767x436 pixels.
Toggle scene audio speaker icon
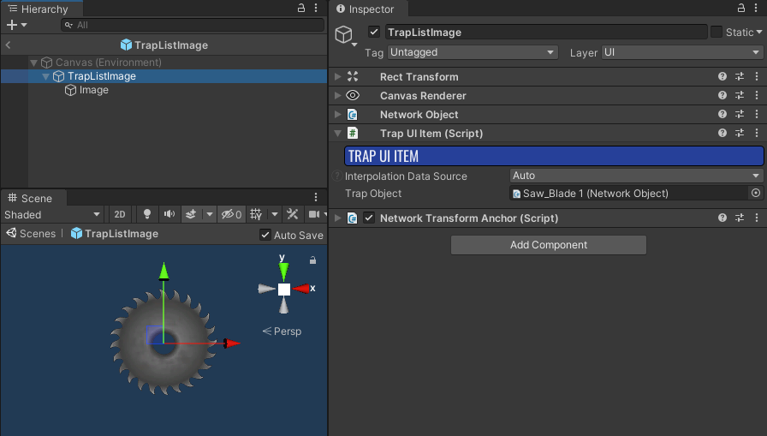click(x=169, y=214)
